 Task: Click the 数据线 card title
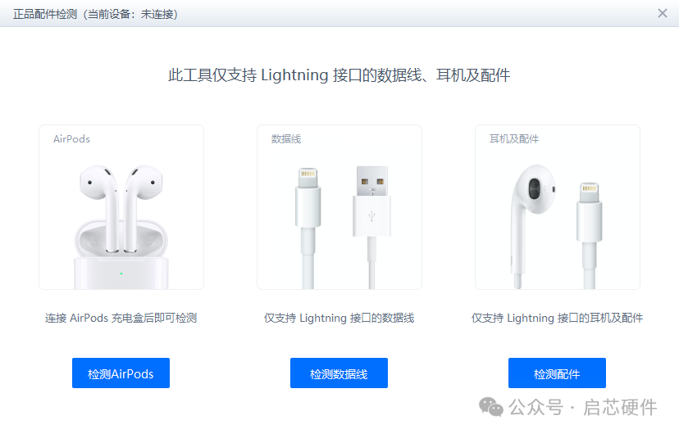(x=286, y=139)
